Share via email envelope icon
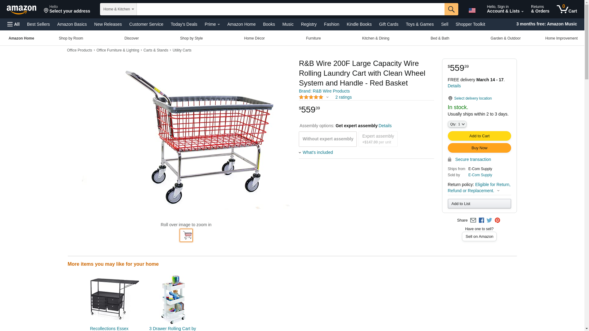This screenshot has width=589, height=331. 473,220
